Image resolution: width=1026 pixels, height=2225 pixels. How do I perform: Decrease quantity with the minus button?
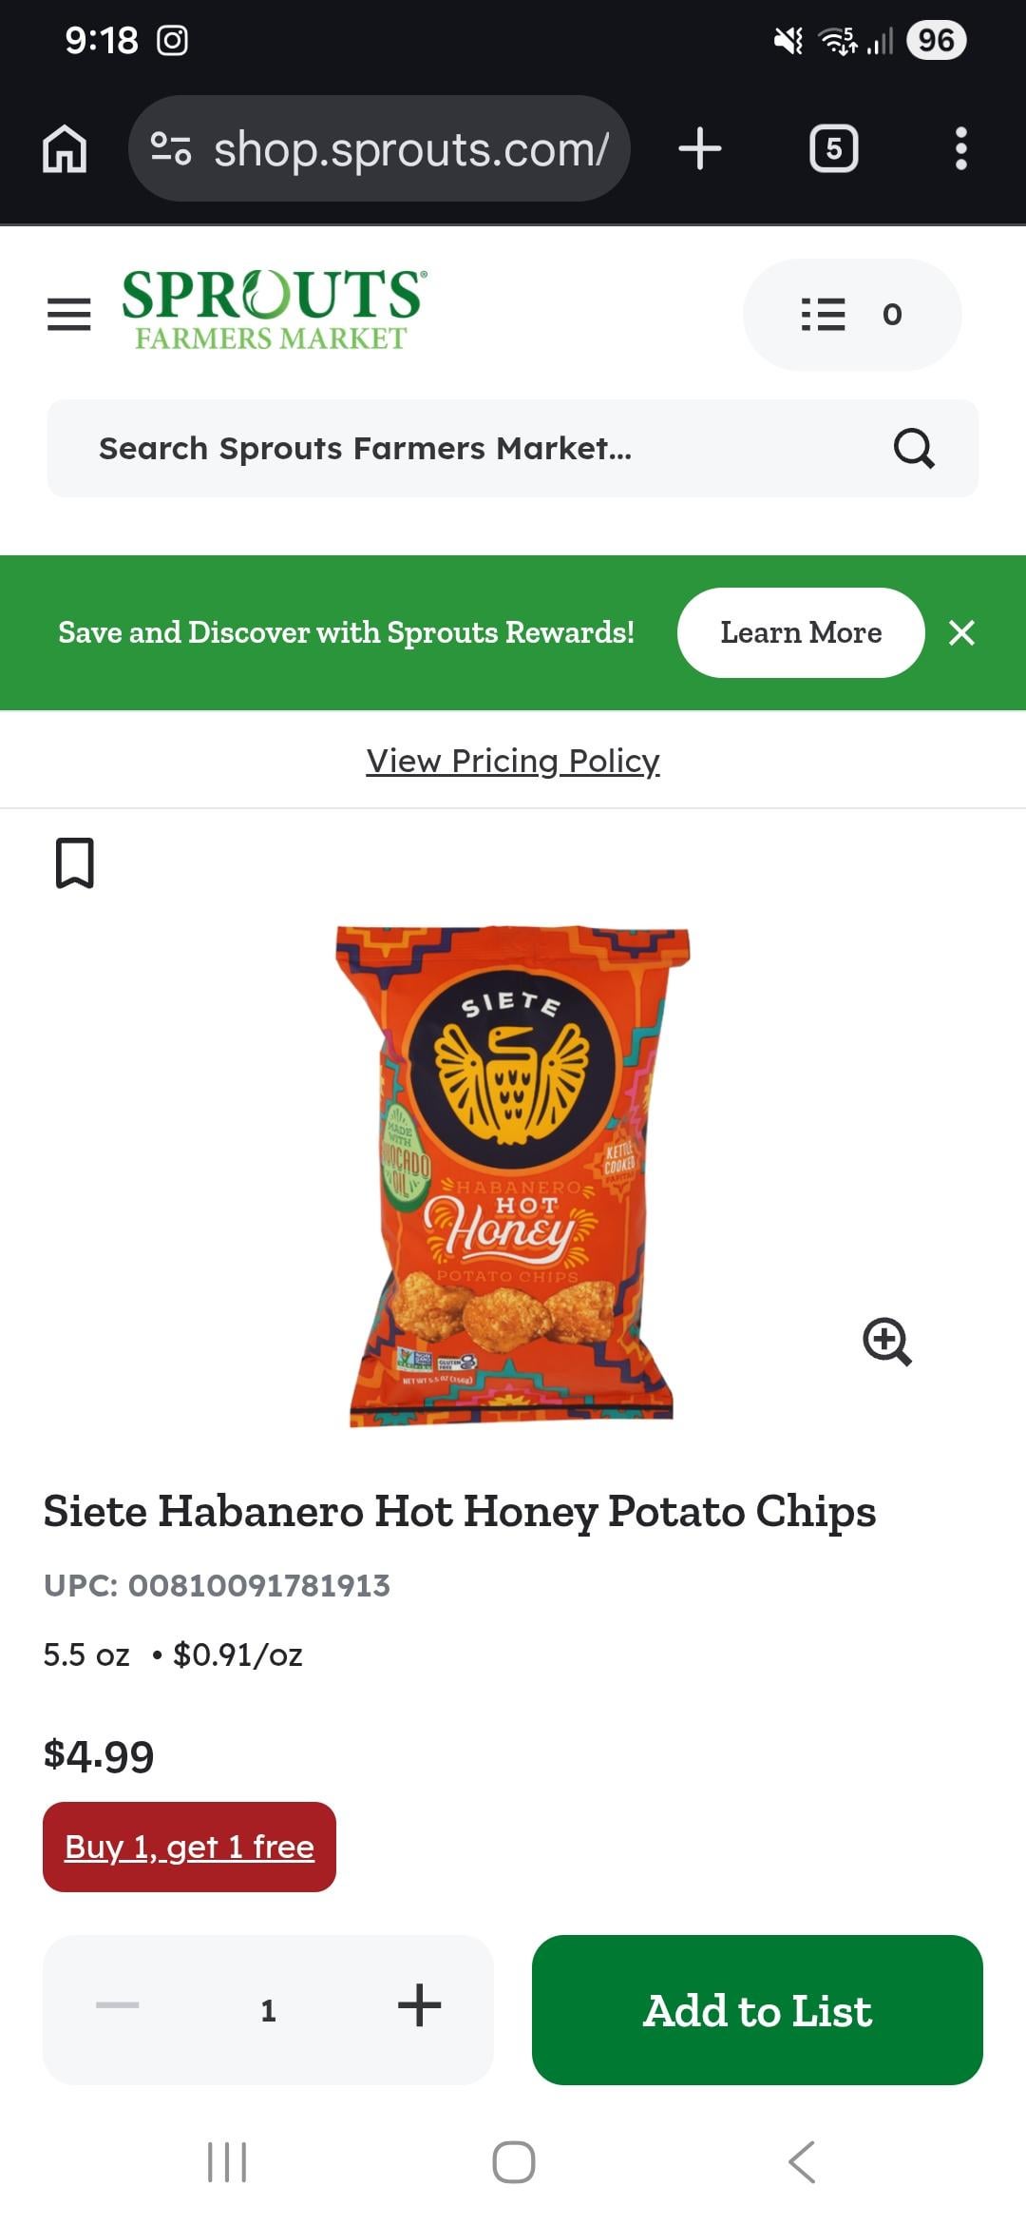pyautogui.click(x=118, y=2005)
